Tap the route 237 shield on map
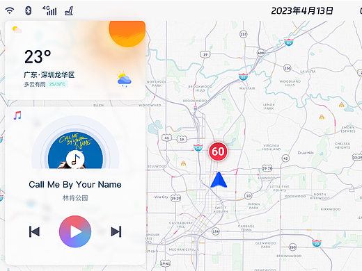The image size is (362, 271). coord(243,34)
